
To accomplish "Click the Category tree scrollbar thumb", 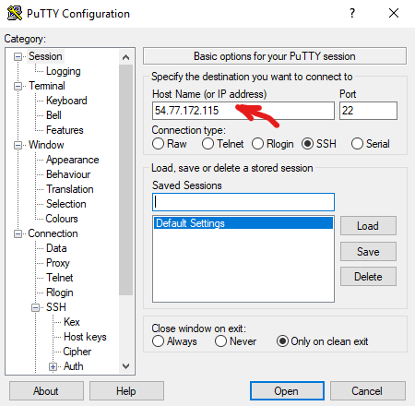I will tap(125, 180).
